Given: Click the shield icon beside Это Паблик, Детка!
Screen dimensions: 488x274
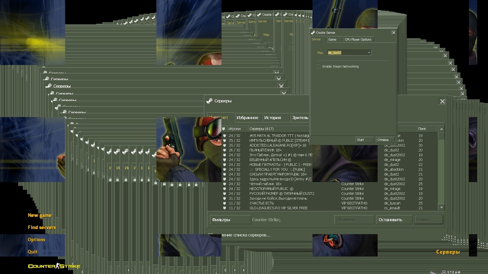Looking at the screenshot, I should point(225,155).
